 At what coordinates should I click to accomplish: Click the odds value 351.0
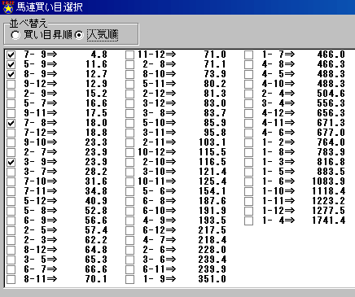click(x=213, y=279)
